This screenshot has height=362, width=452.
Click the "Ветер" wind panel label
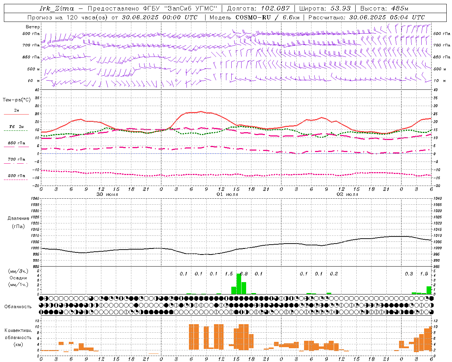pos(33,27)
